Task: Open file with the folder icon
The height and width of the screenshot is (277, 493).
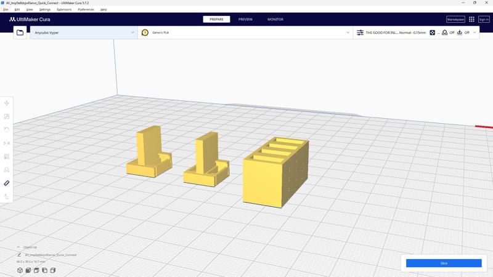Action: tap(20, 33)
